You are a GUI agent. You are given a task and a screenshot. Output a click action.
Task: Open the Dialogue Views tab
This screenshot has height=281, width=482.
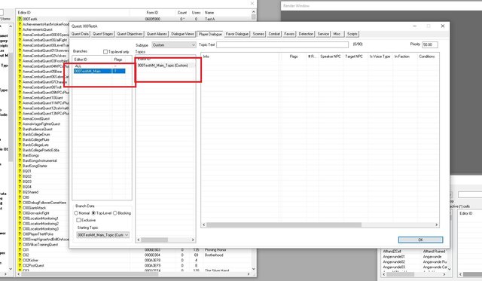[x=182, y=34]
